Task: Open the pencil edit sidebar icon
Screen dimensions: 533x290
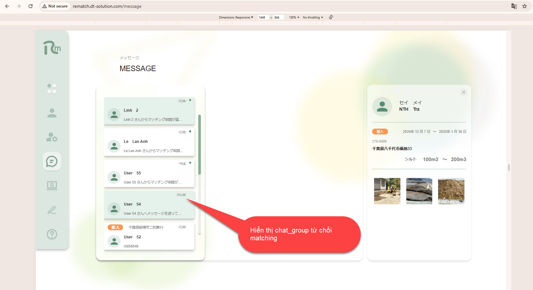Action: 52,210
